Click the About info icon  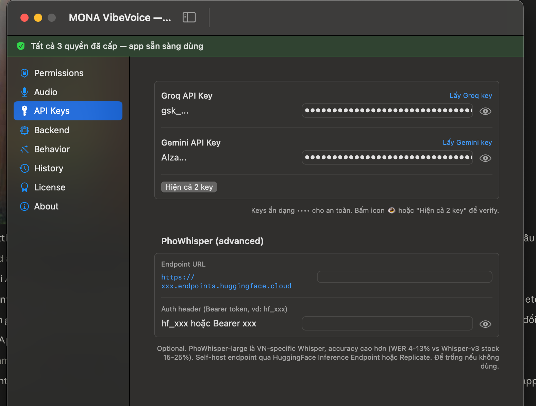24,206
